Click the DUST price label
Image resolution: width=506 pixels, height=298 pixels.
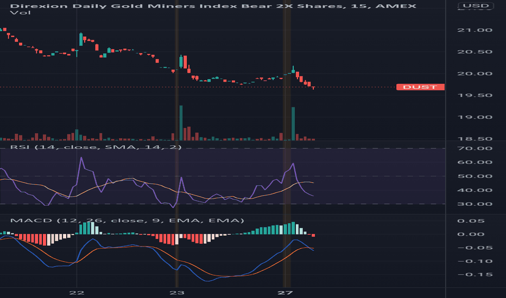coord(420,87)
